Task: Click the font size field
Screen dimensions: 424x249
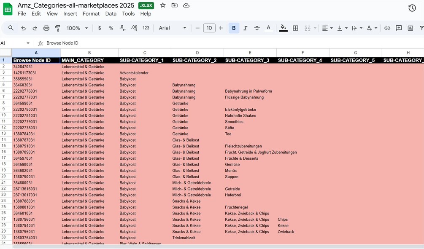Action: point(209,28)
